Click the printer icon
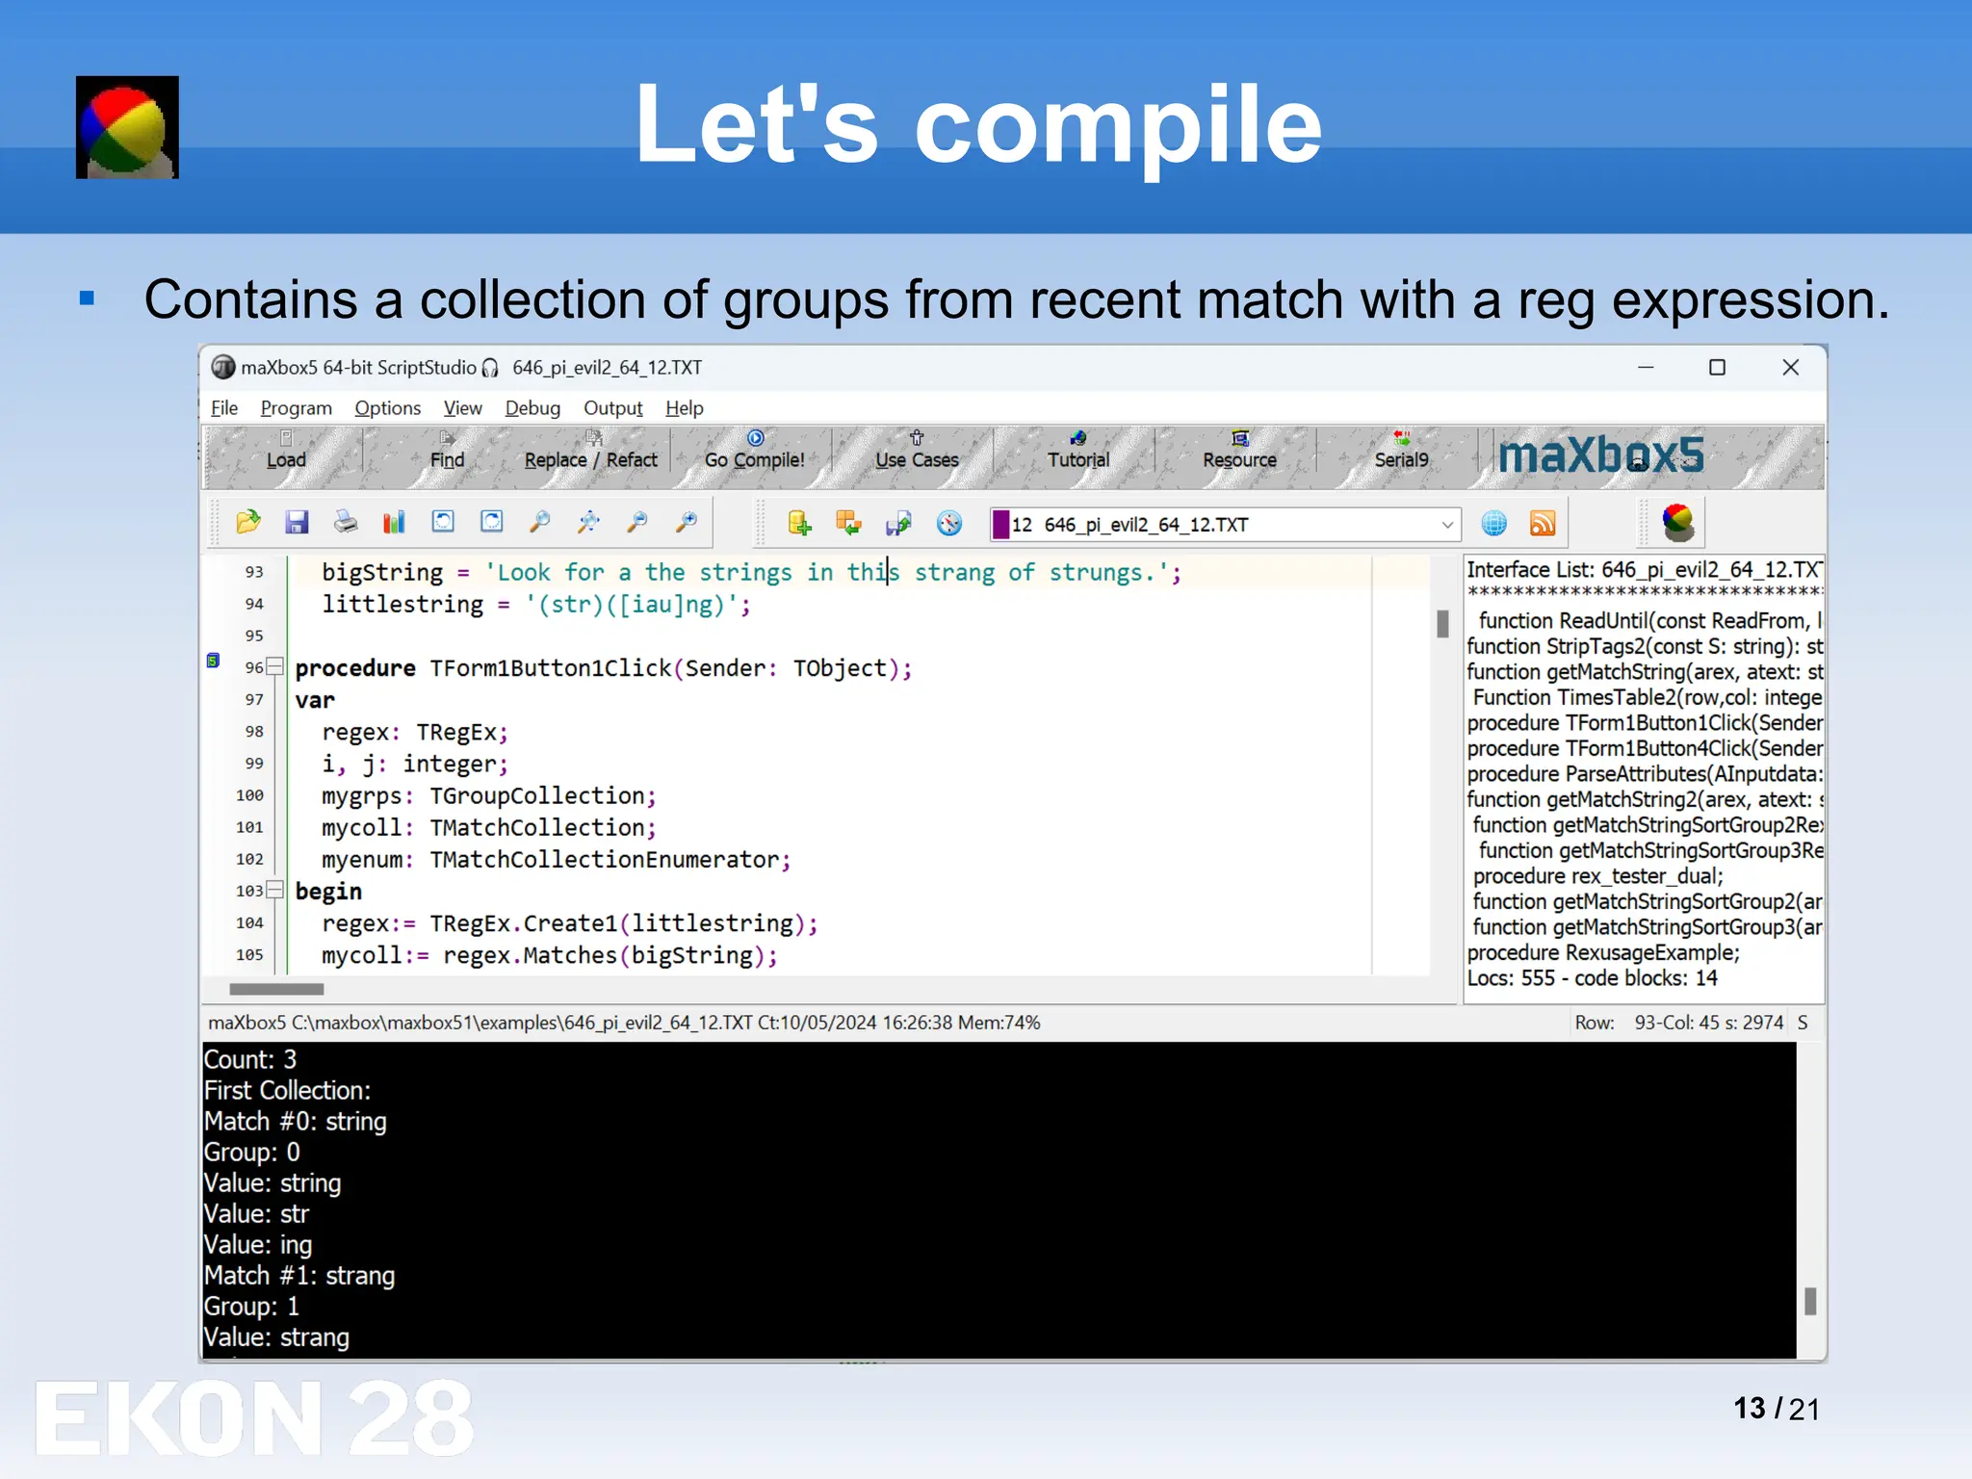 coord(346,522)
